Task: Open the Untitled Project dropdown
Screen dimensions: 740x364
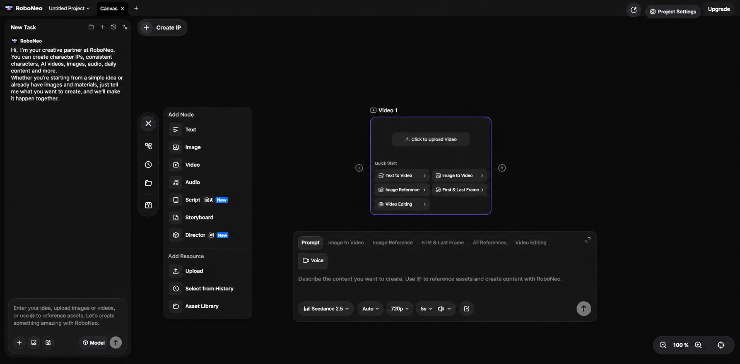Action: click(x=69, y=8)
